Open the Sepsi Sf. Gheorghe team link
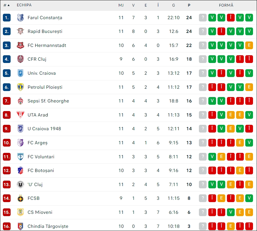 coord(48,101)
